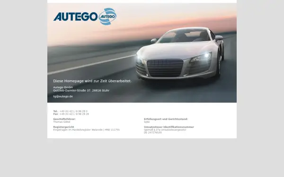Screen dimensions: 284x177
Task: Click the 'Registergericht' heading
Action: [x=63, y=127]
